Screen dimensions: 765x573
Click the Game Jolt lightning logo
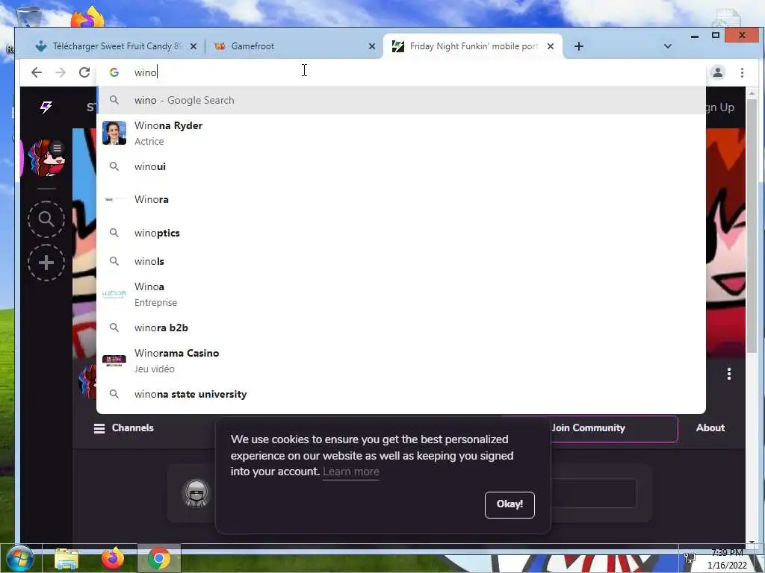[46, 107]
